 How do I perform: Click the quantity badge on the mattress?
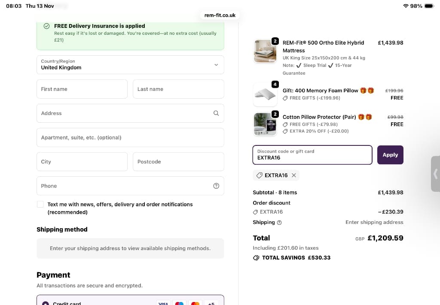275,41
